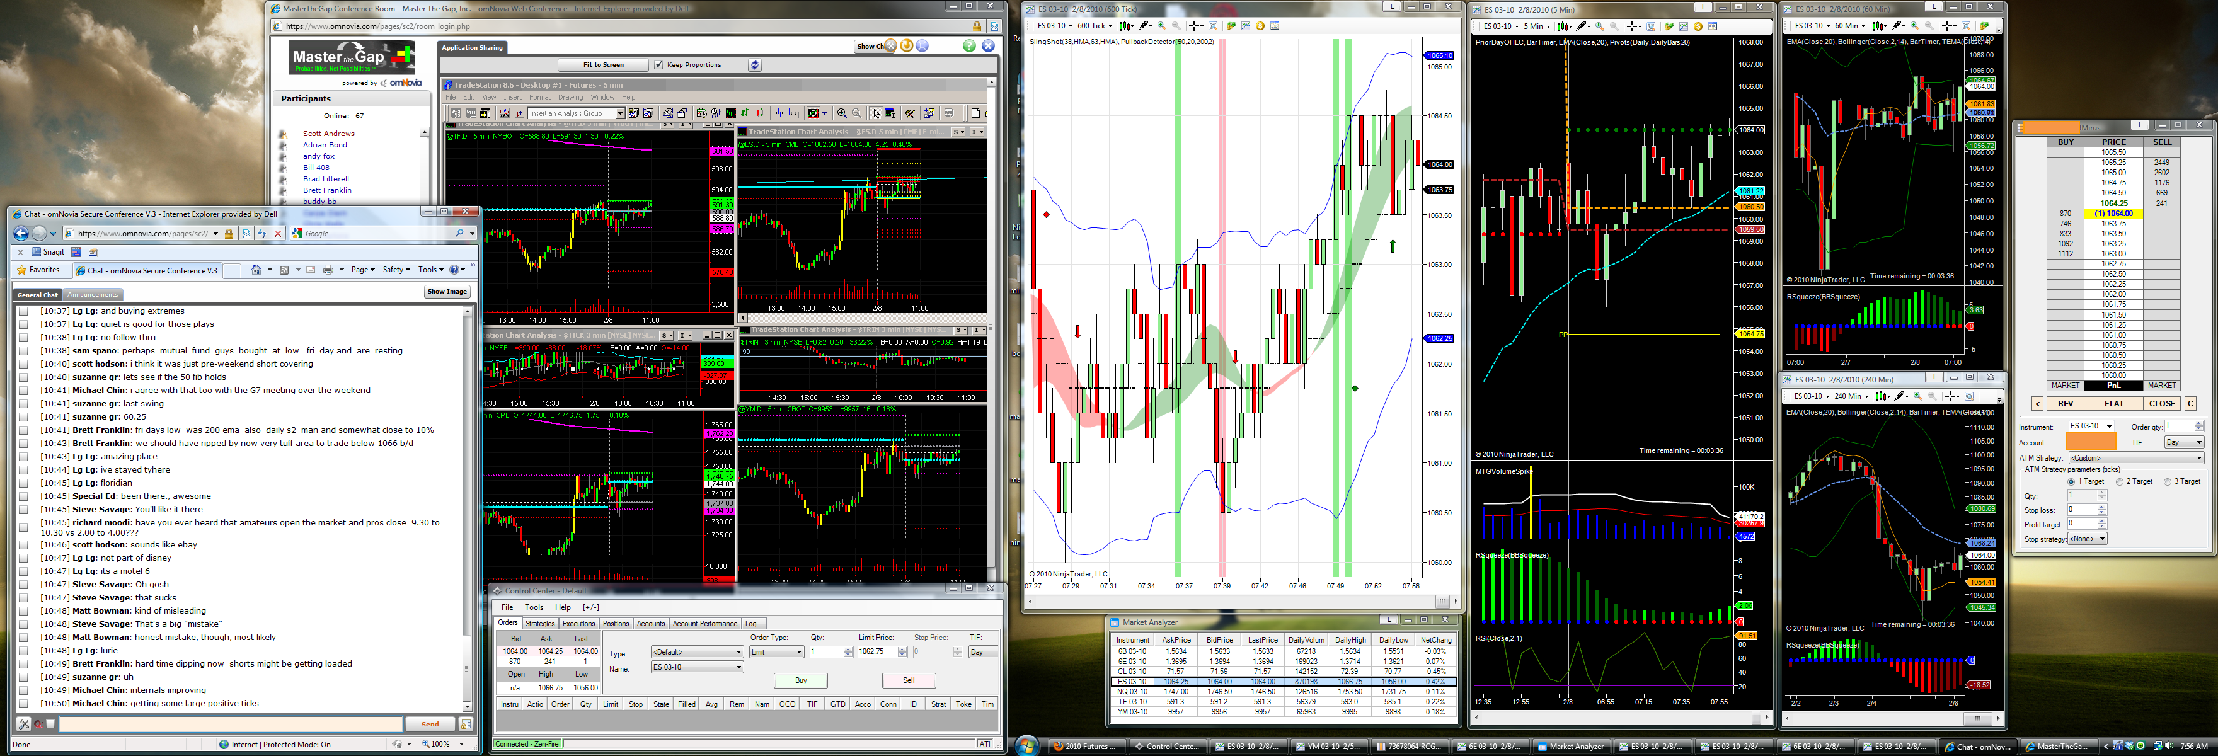Click Sell button in Control Center

tap(909, 680)
